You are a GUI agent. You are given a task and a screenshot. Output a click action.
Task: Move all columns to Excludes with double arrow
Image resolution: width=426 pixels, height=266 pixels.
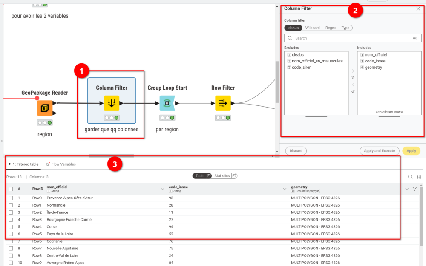point(353,92)
